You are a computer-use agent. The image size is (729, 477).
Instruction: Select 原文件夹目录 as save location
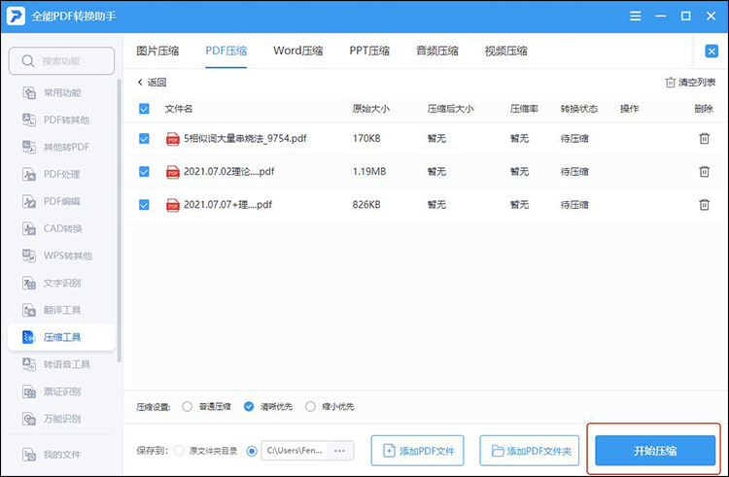pos(180,451)
